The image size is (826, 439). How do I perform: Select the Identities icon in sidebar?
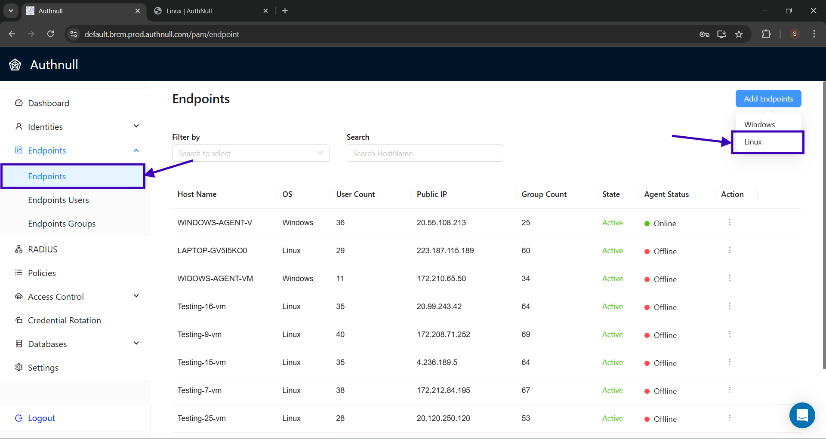pyautogui.click(x=19, y=126)
